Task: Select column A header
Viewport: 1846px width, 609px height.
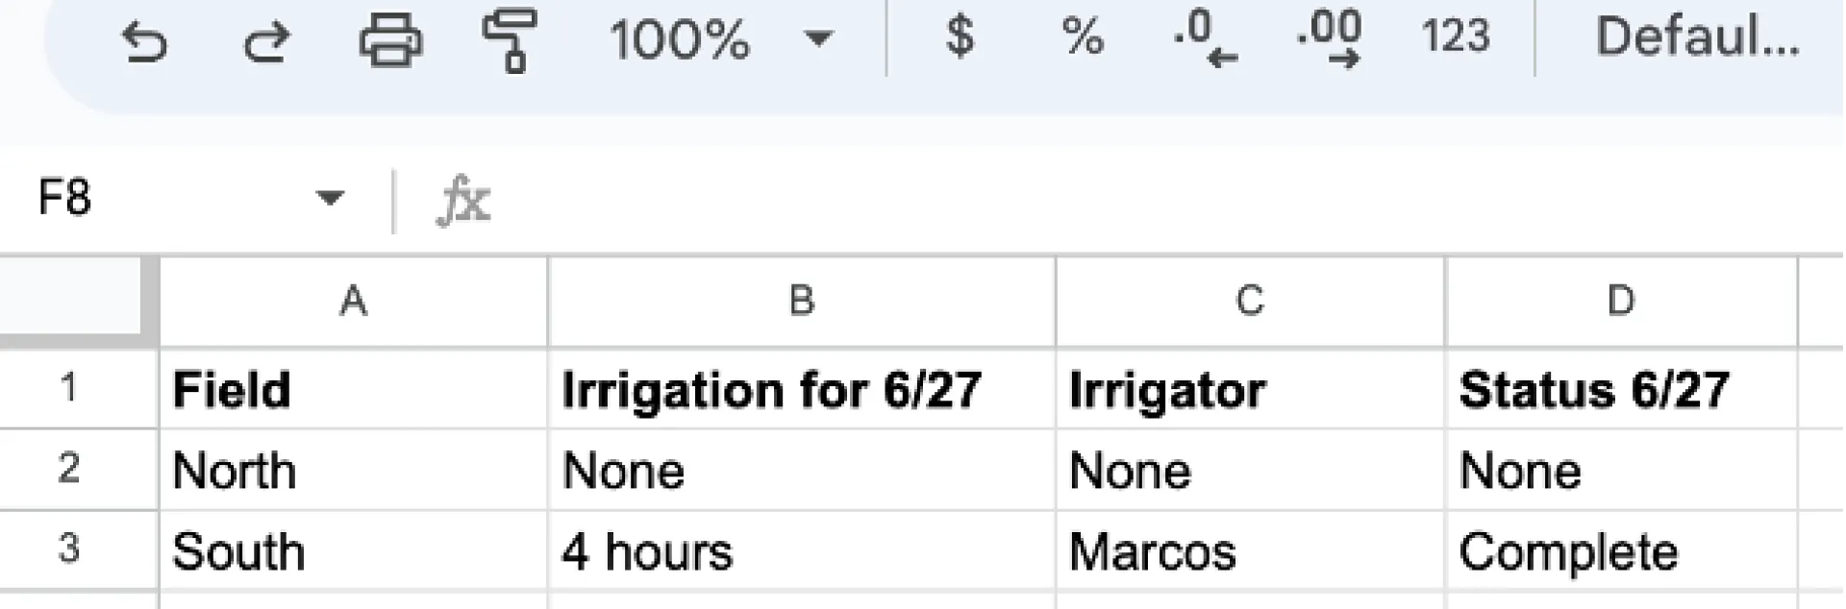Action: point(353,302)
